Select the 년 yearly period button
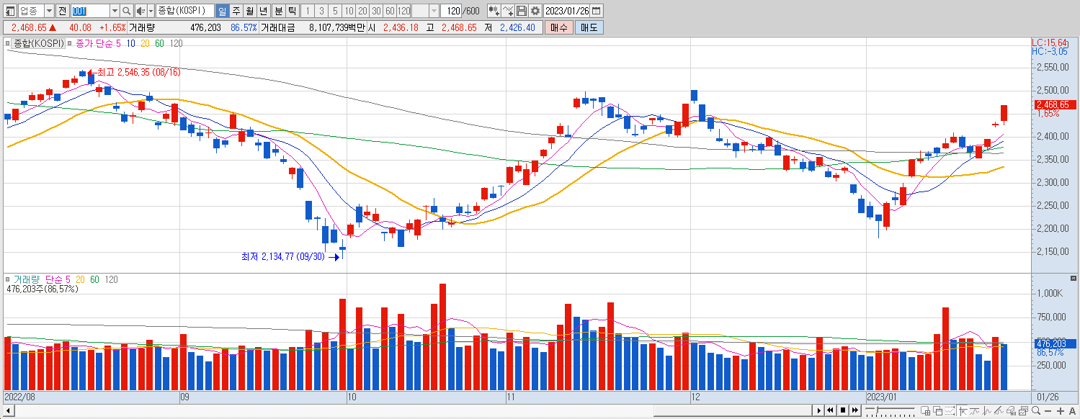Image resolution: width=1080 pixels, height=419 pixels. 264,11
